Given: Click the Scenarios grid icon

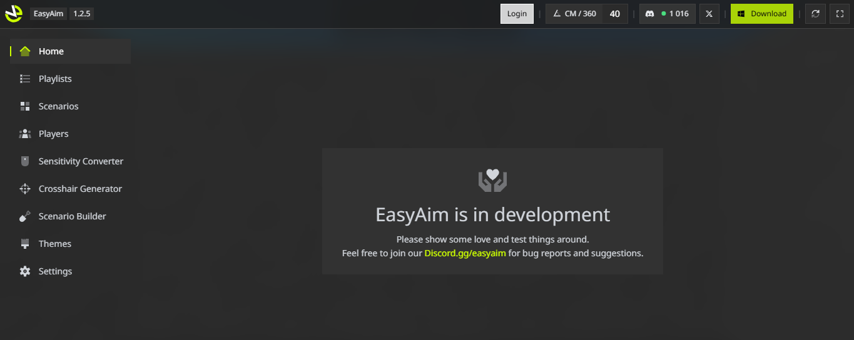Looking at the screenshot, I should pos(25,106).
